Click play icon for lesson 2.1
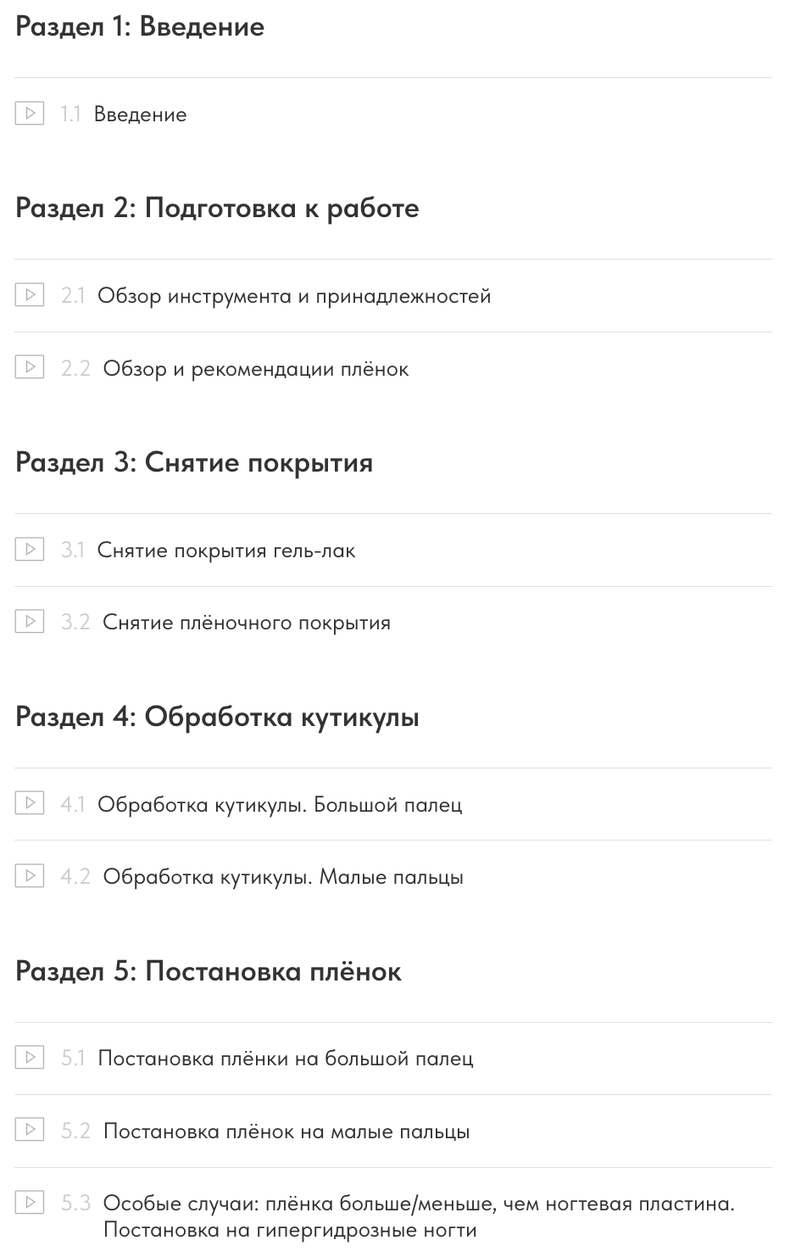 pyautogui.click(x=30, y=294)
